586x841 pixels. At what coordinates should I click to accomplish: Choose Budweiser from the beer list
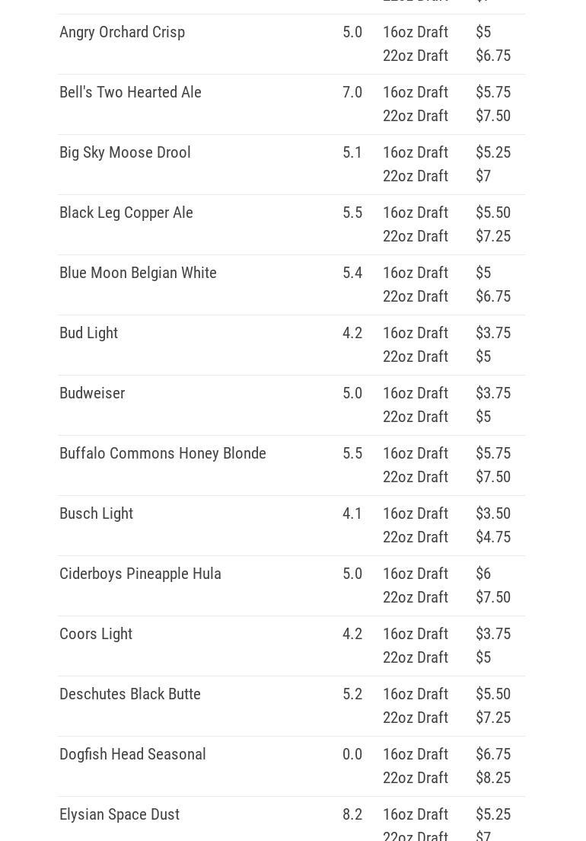[x=92, y=393]
